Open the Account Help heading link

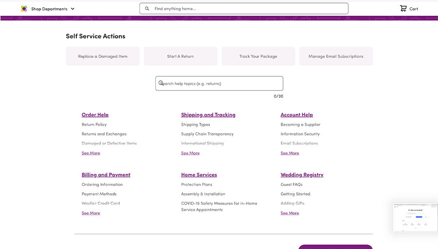click(x=297, y=115)
